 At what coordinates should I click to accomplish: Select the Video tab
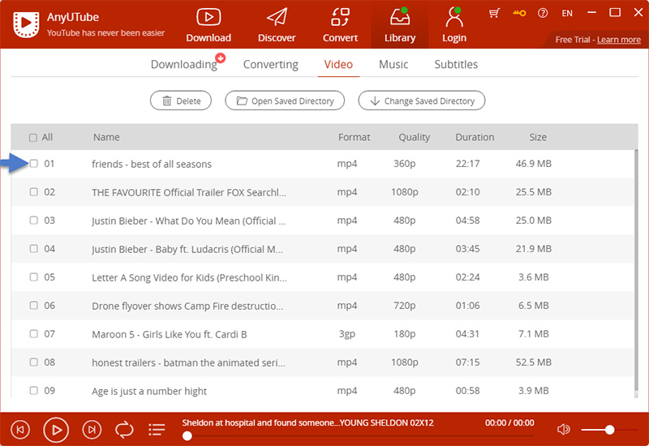tap(338, 65)
